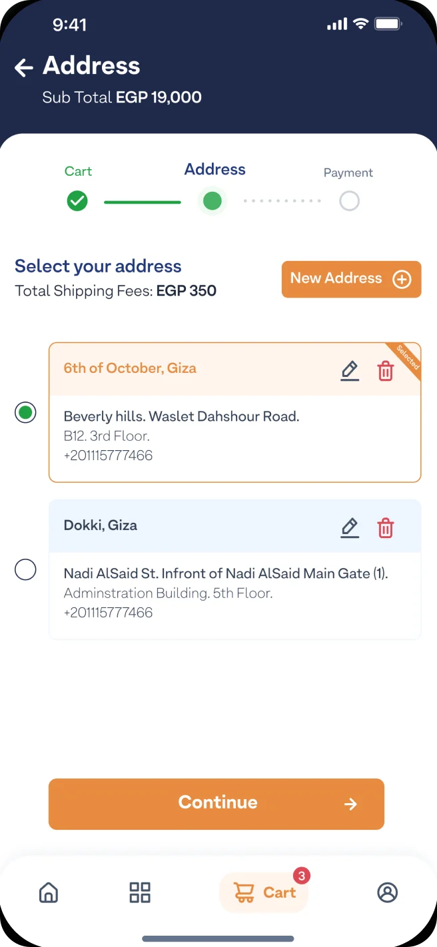Edit the Dokki, Giza address
Image resolution: width=437 pixels, height=947 pixels.
[x=350, y=528]
